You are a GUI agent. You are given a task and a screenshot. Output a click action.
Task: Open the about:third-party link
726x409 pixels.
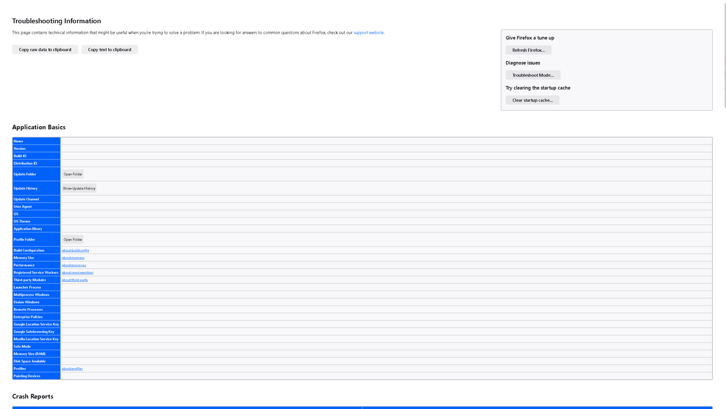pyautogui.click(x=75, y=280)
